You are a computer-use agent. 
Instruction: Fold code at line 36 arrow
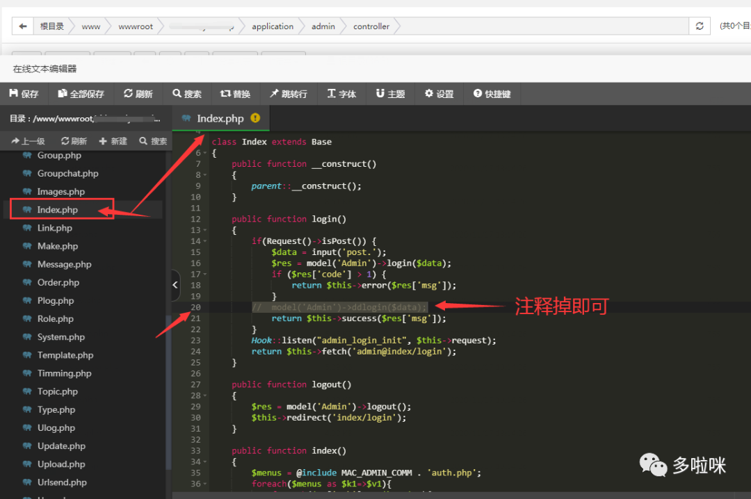coord(205,484)
